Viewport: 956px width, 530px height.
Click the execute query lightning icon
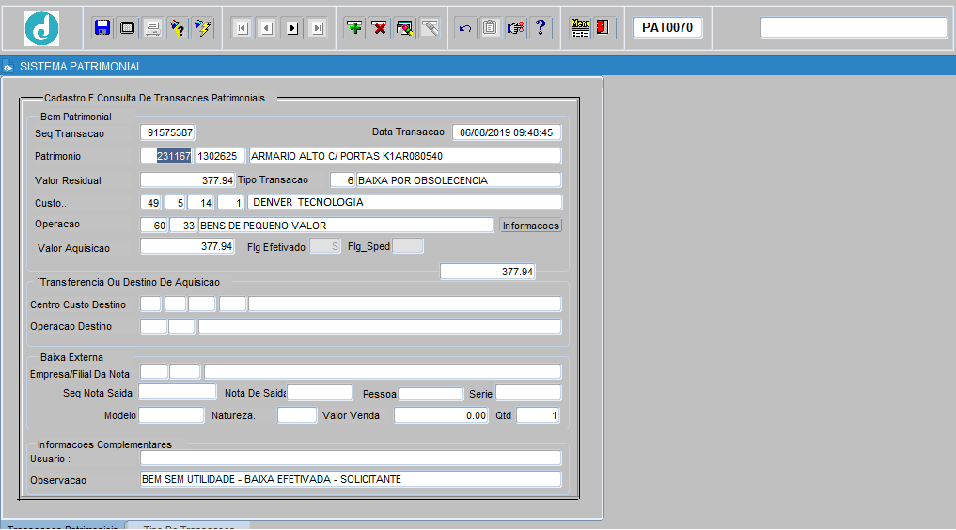tap(202, 28)
